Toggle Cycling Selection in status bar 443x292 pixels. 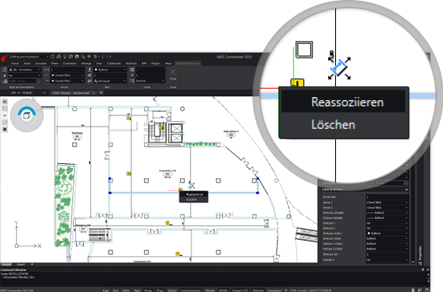(x=191, y=290)
